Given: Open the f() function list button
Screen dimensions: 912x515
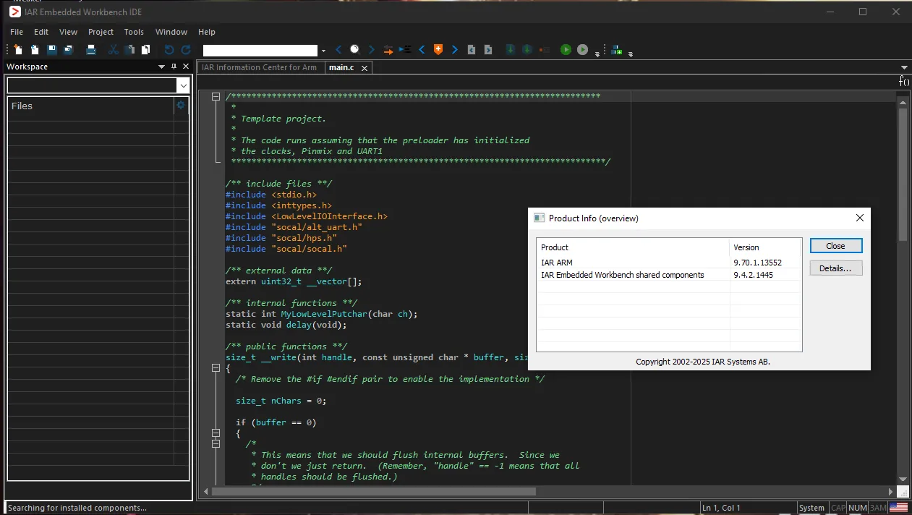Looking at the screenshot, I should pyautogui.click(x=904, y=81).
